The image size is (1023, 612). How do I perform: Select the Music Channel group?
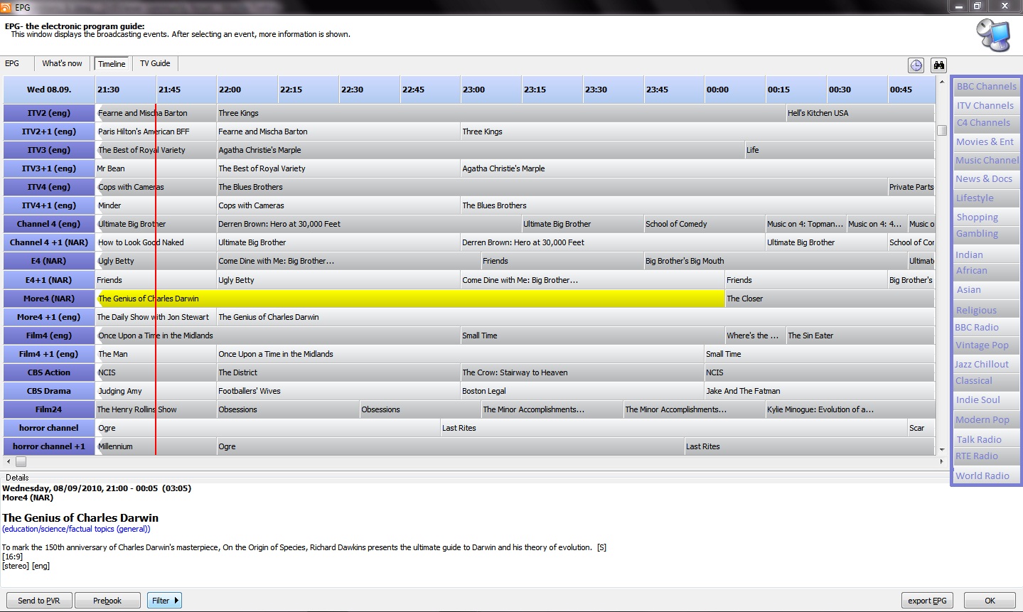coord(986,161)
